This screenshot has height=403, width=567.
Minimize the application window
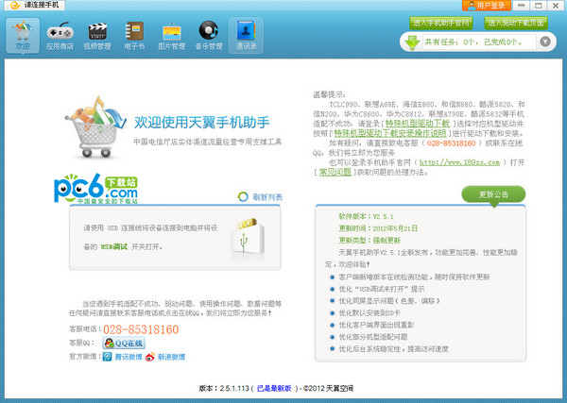[521, 6]
